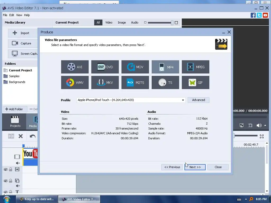Switch to the All media filter tab
Viewport: 271px width, 203px height.
point(98,22)
